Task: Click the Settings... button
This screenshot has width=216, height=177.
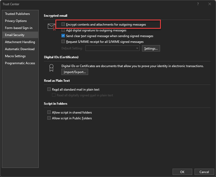Action: (x=151, y=48)
